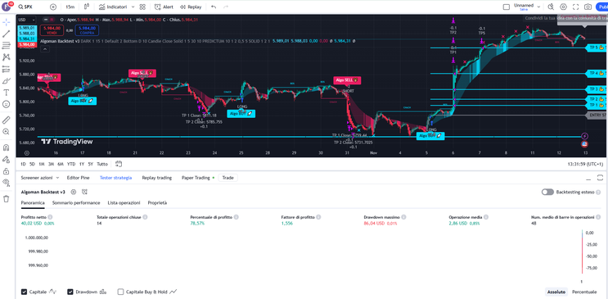Click the user profile avatar
Screen dimensions: 608x299
[x=7, y=7]
